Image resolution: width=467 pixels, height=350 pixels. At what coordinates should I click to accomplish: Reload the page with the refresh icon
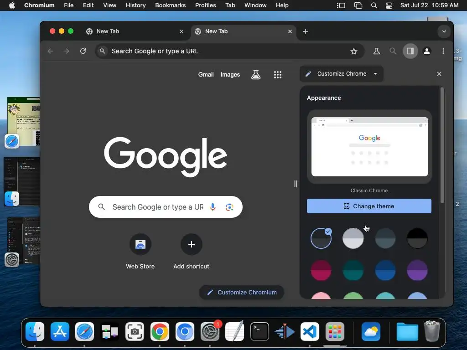(x=83, y=51)
